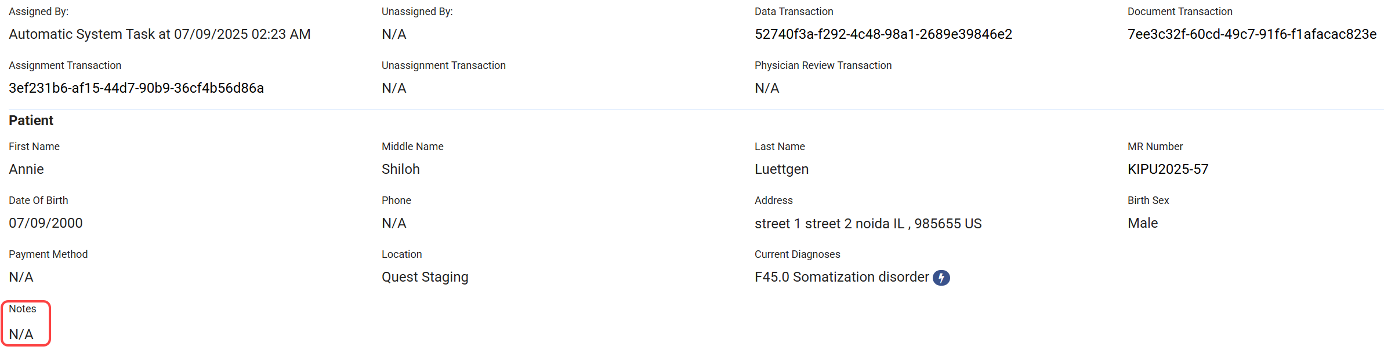The image size is (1384, 350).
Task: Click the last name Luettgen
Action: point(781,169)
